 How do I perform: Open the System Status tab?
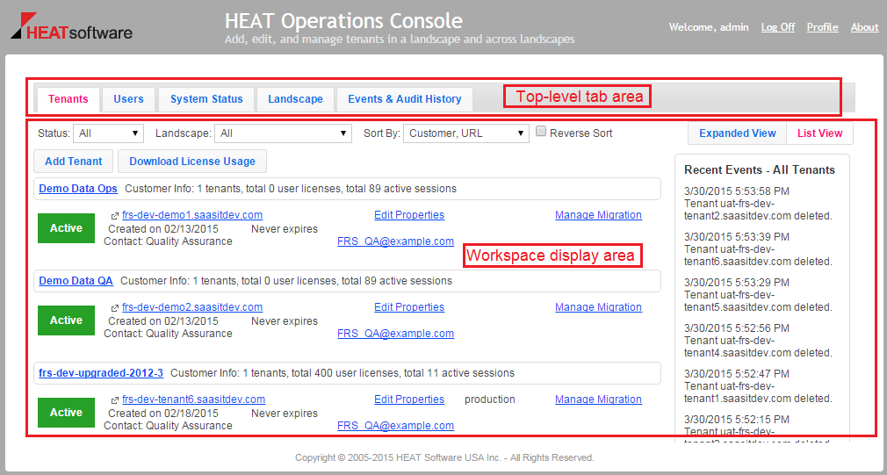tap(206, 99)
